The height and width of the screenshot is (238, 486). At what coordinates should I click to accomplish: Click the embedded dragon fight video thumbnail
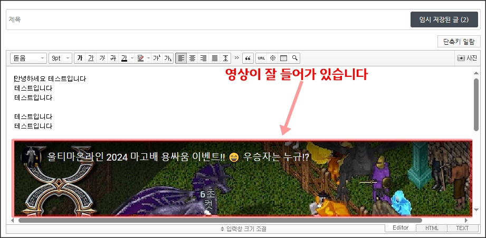[x=242, y=178]
